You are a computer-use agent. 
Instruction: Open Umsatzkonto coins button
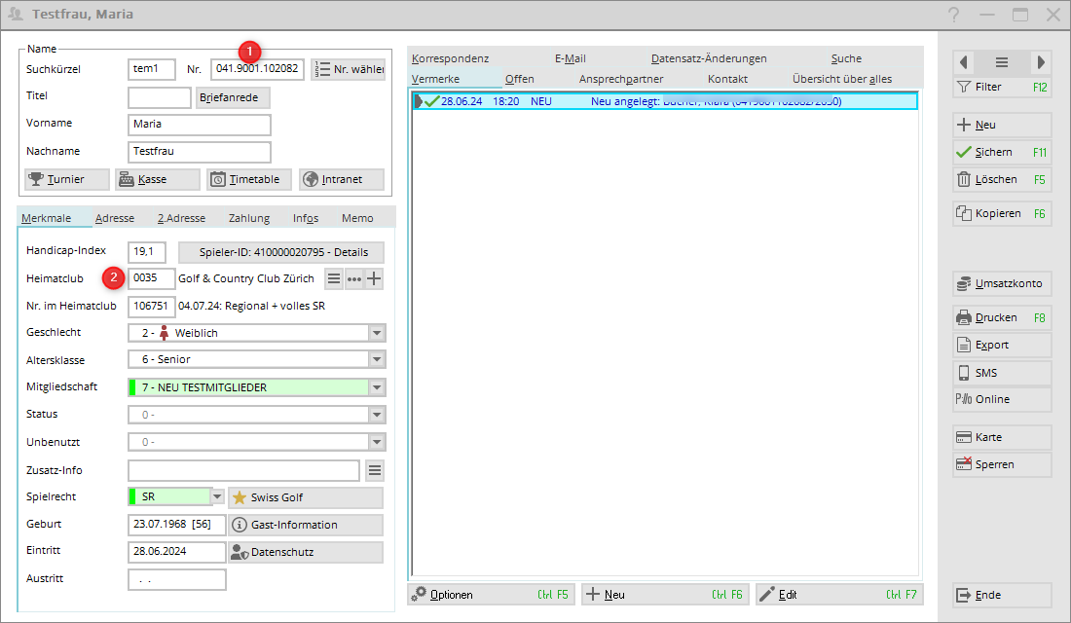pos(1001,284)
